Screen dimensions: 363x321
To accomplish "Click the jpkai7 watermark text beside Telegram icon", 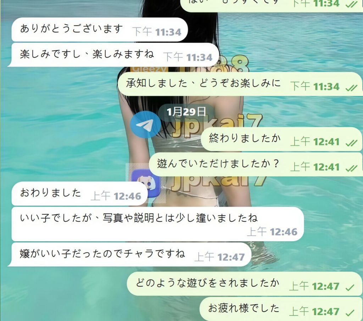I will [217, 126].
